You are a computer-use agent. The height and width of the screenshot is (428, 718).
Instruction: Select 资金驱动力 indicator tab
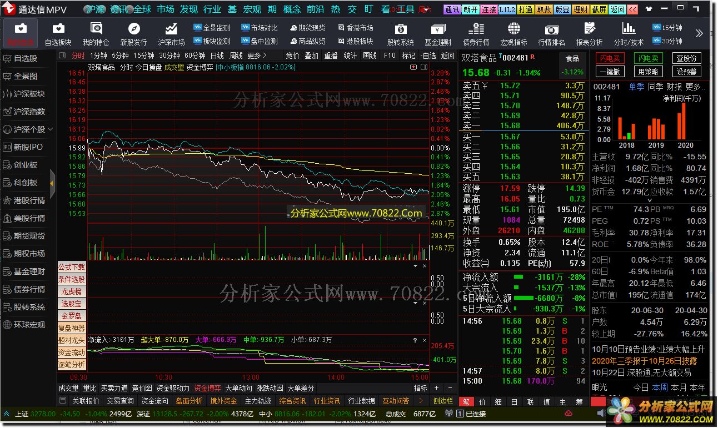173,388
